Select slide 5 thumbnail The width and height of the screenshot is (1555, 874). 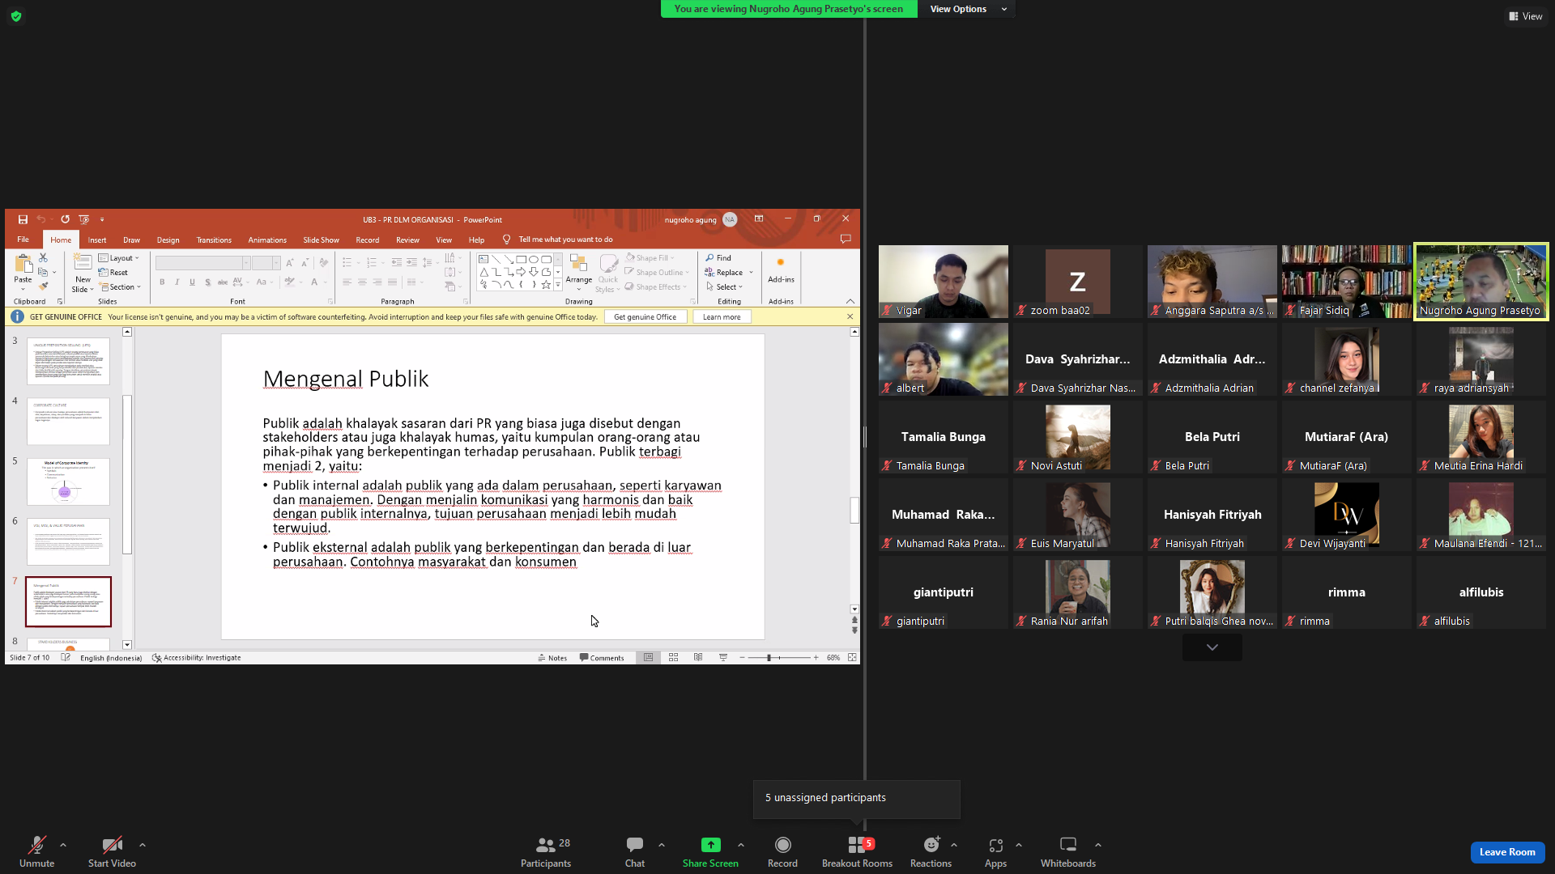(x=68, y=482)
